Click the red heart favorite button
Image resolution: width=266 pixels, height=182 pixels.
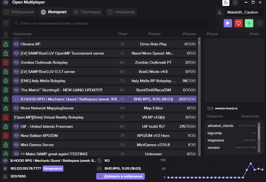[238, 23]
